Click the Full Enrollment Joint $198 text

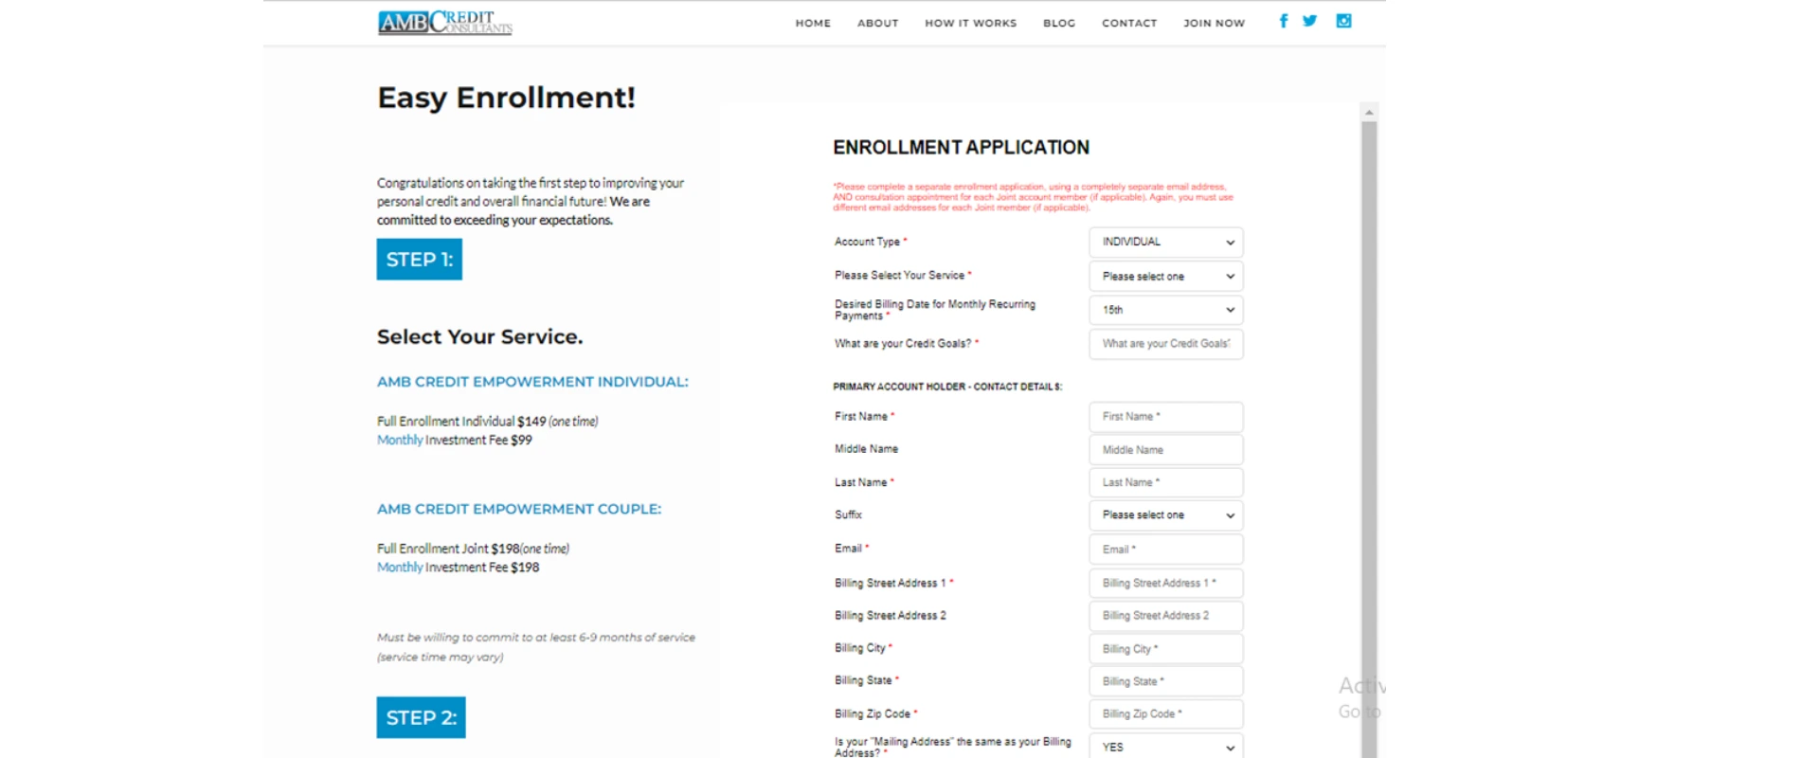(474, 549)
